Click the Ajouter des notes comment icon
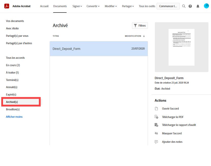 point(156,142)
